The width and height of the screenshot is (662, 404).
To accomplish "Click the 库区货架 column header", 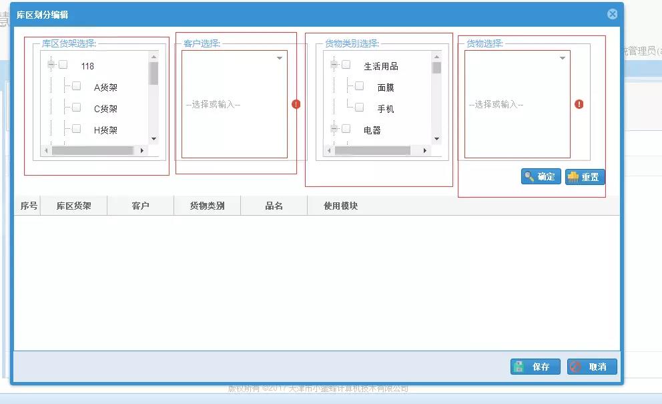I will 73,206.
